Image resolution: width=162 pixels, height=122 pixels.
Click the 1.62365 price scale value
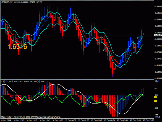point(158,78)
